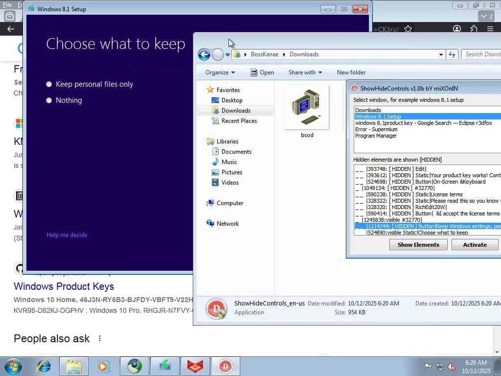The image size is (501, 376).
Task: Click Show Elements button
Action: tap(418, 245)
